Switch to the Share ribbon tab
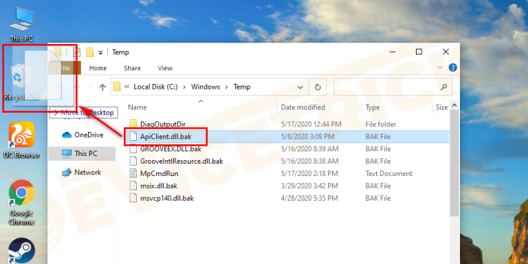 [x=132, y=68]
